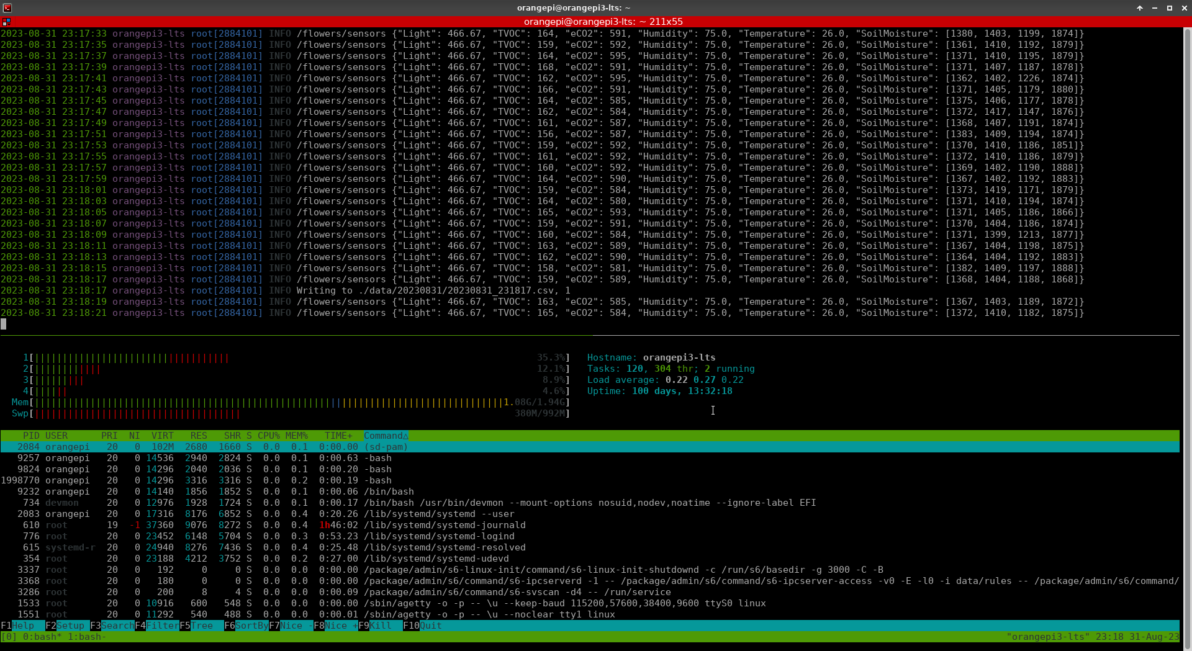Click the tmux window 0:bash* in status bar
This screenshot has height=651, width=1192.
[x=42, y=637]
